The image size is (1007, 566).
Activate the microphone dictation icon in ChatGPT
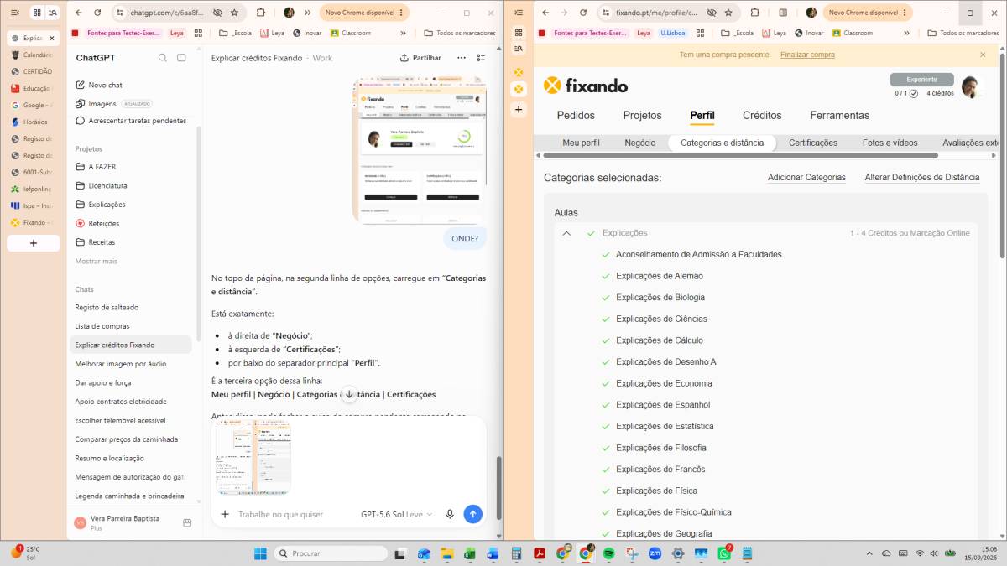click(450, 514)
